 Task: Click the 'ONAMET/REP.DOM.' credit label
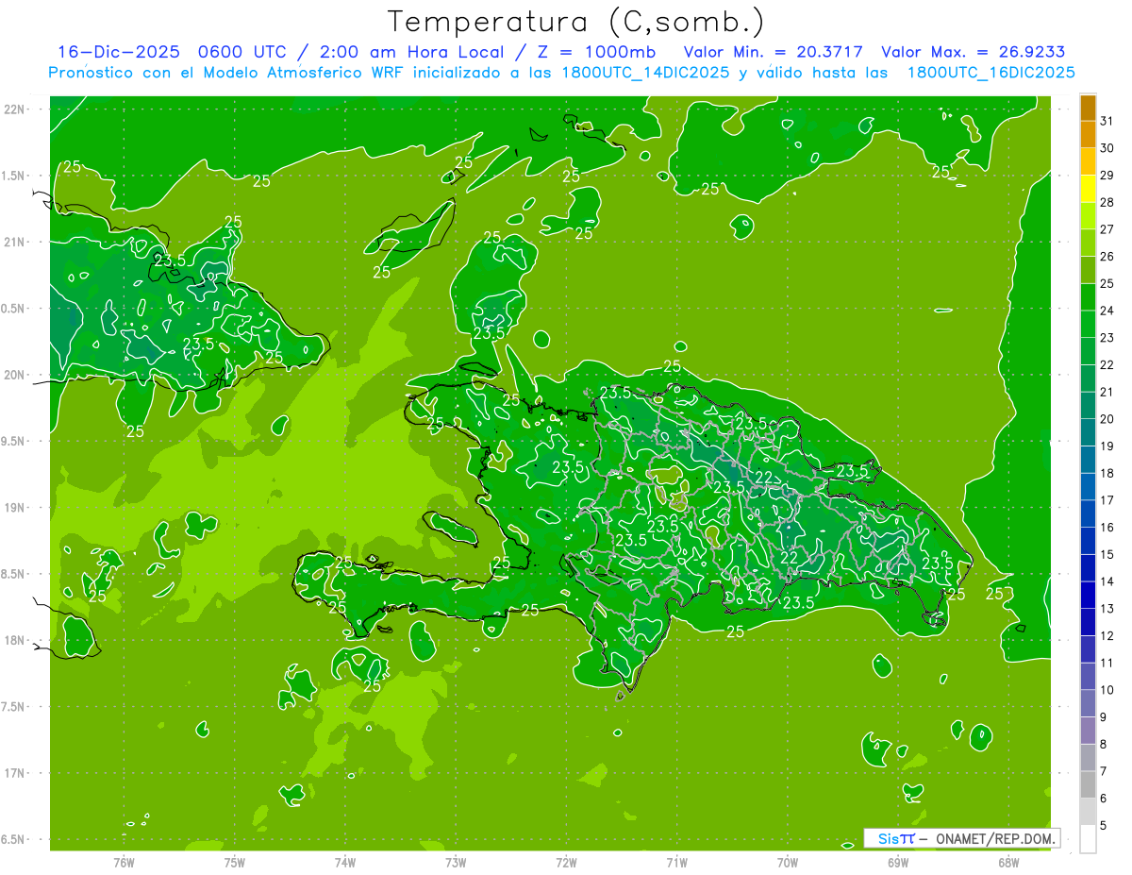[x=997, y=838]
